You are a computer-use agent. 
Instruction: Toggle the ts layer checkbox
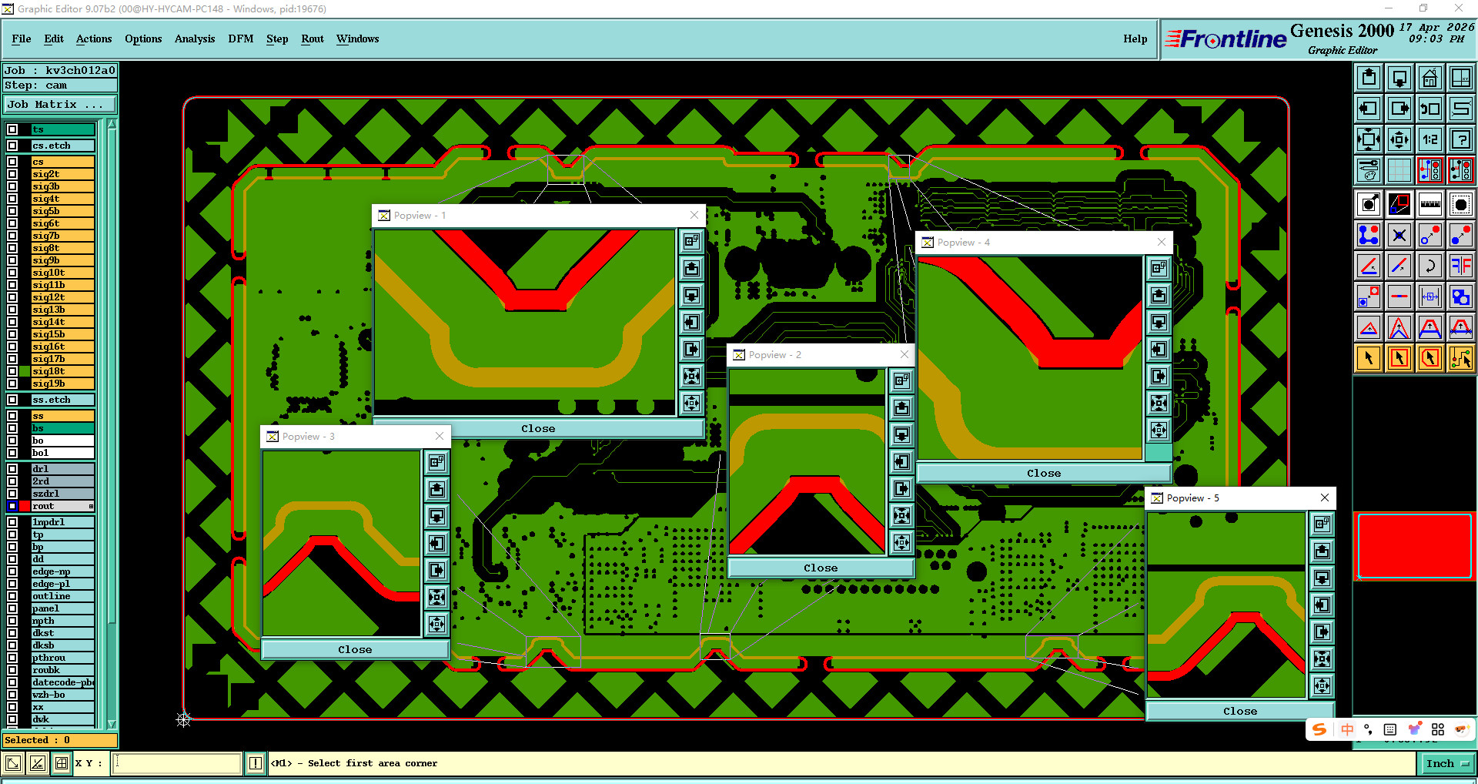(x=12, y=129)
